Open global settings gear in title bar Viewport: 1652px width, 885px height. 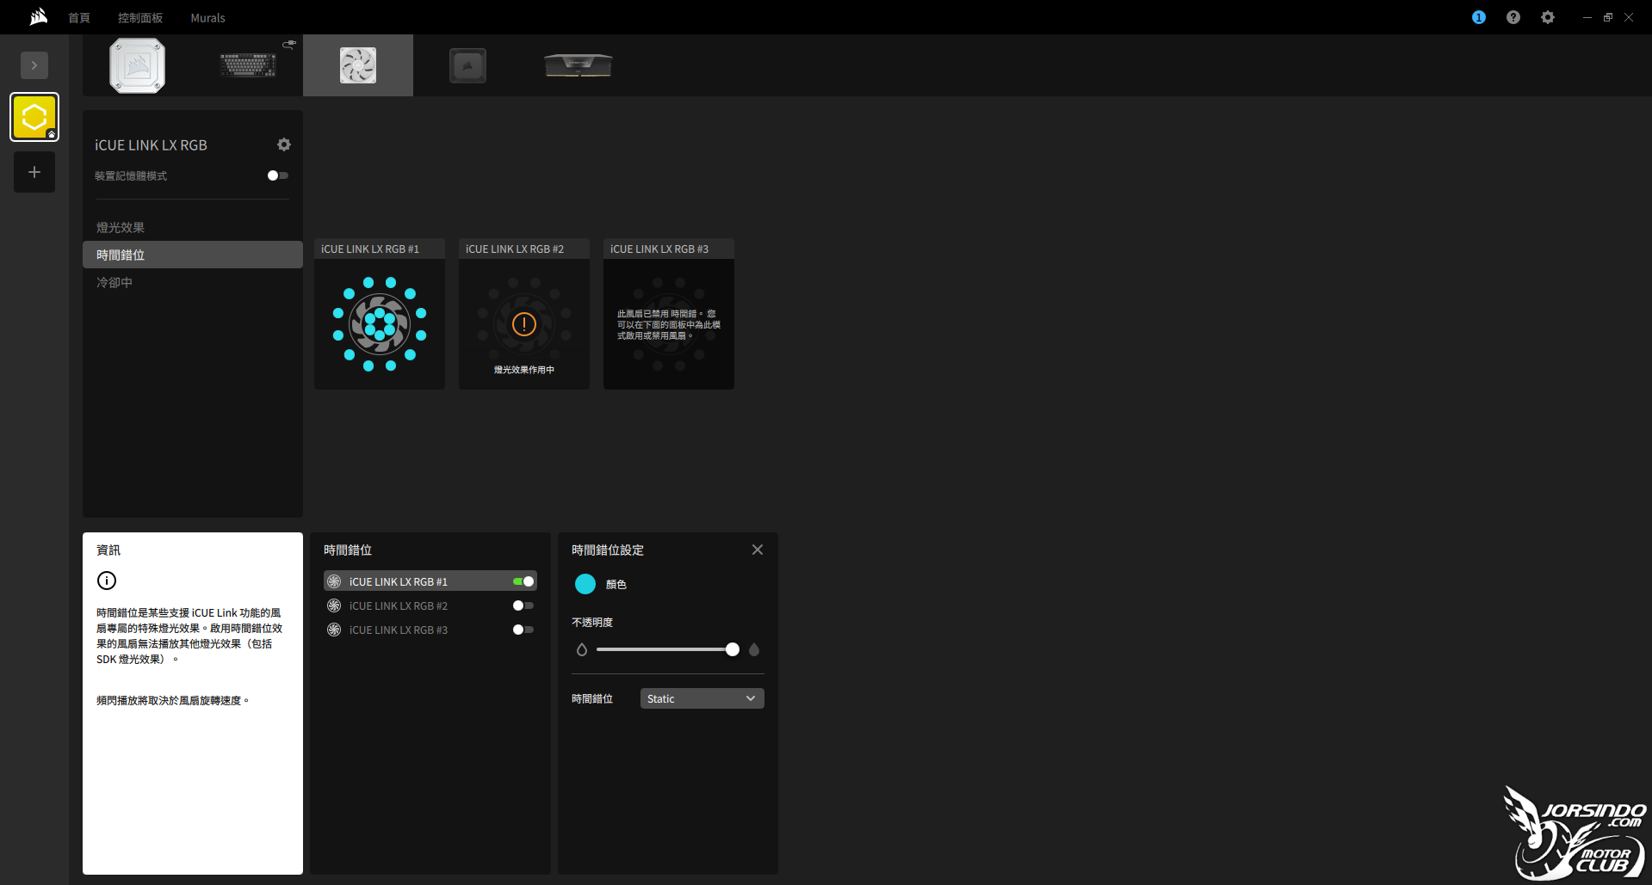(1548, 17)
